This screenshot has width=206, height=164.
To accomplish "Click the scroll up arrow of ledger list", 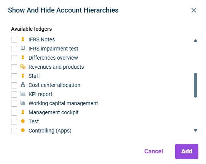I will coord(195,41).
